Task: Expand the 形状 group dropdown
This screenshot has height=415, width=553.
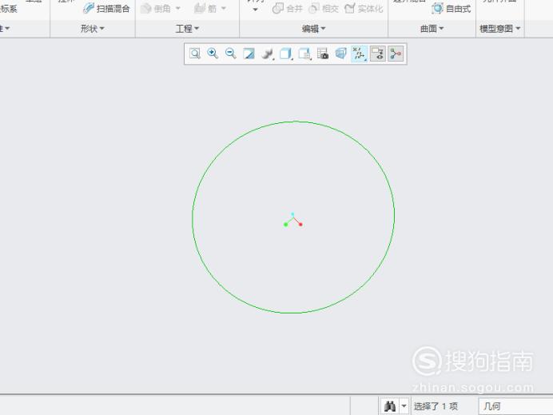Action: [93, 29]
